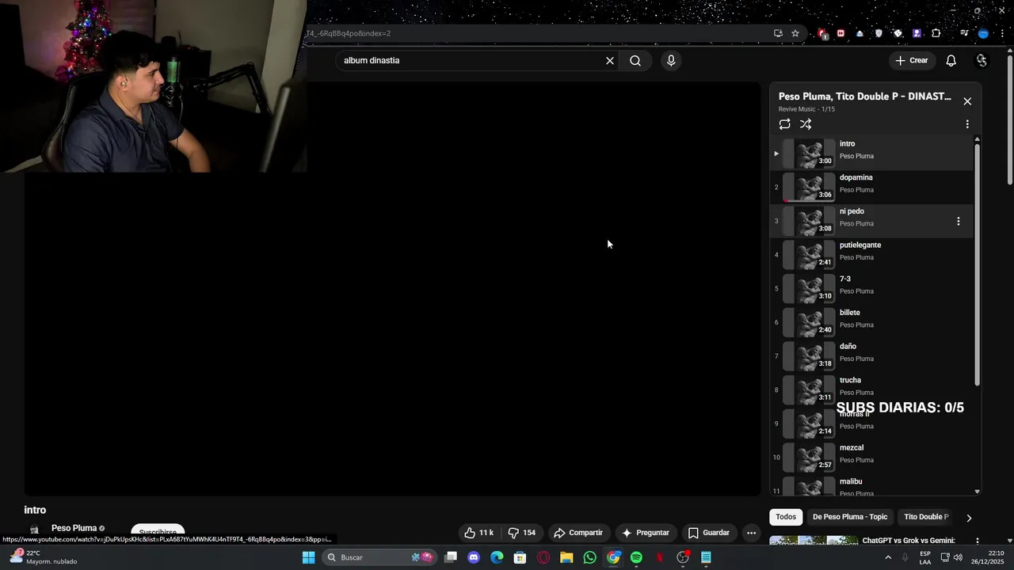The width and height of the screenshot is (1014, 570).
Task: Open Spotify from taskbar
Action: coord(636,557)
